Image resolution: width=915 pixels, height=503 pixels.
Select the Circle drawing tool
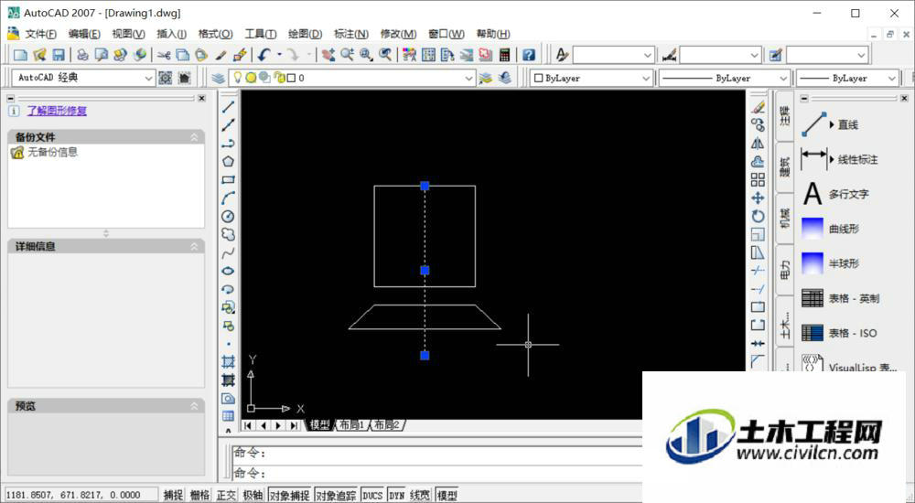(228, 217)
